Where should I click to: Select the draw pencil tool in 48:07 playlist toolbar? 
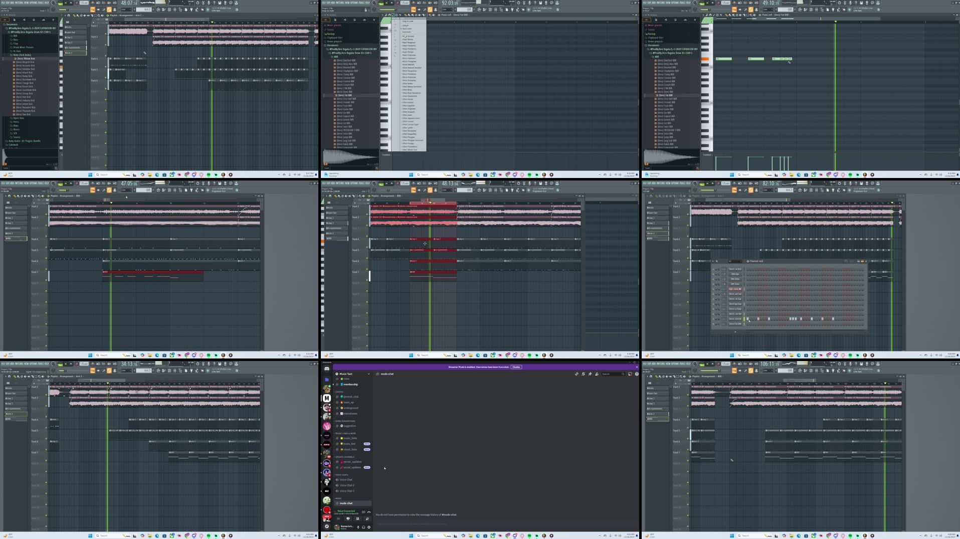tap(74, 15)
